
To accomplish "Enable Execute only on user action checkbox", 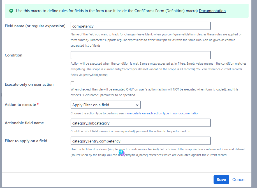I will [72, 83].
